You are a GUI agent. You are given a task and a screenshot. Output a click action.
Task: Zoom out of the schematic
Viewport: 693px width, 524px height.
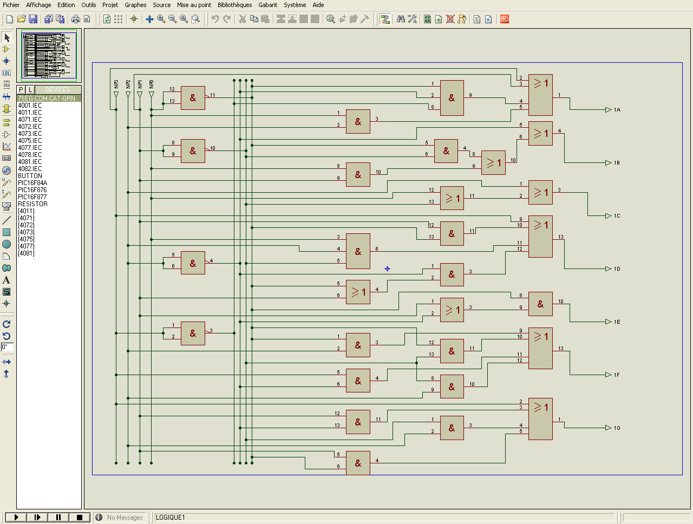(x=173, y=19)
